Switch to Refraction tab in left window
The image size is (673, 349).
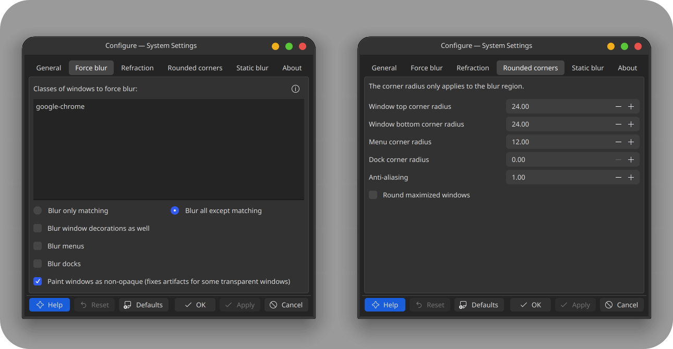click(137, 68)
